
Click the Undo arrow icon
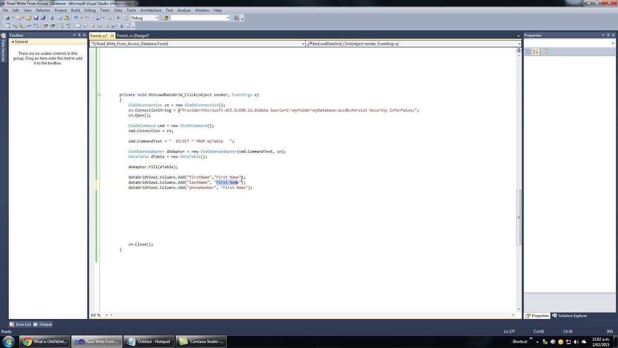(76, 18)
